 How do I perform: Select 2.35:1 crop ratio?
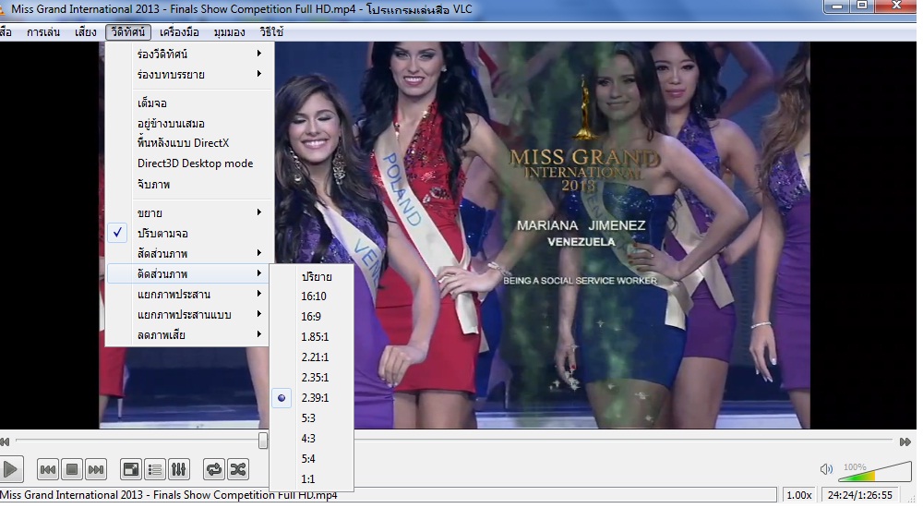click(311, 377)
